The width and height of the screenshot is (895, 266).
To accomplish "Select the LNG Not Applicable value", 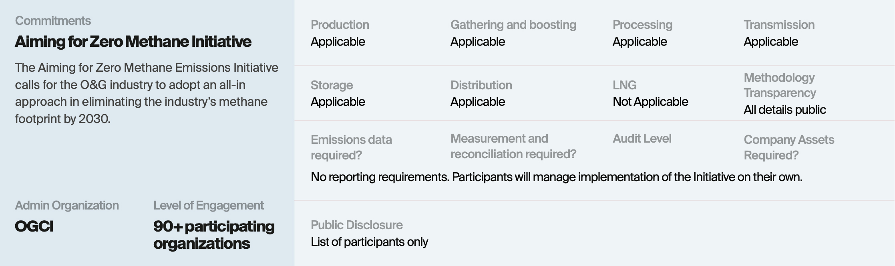I will pyautogui.click(x=650, y=102).
